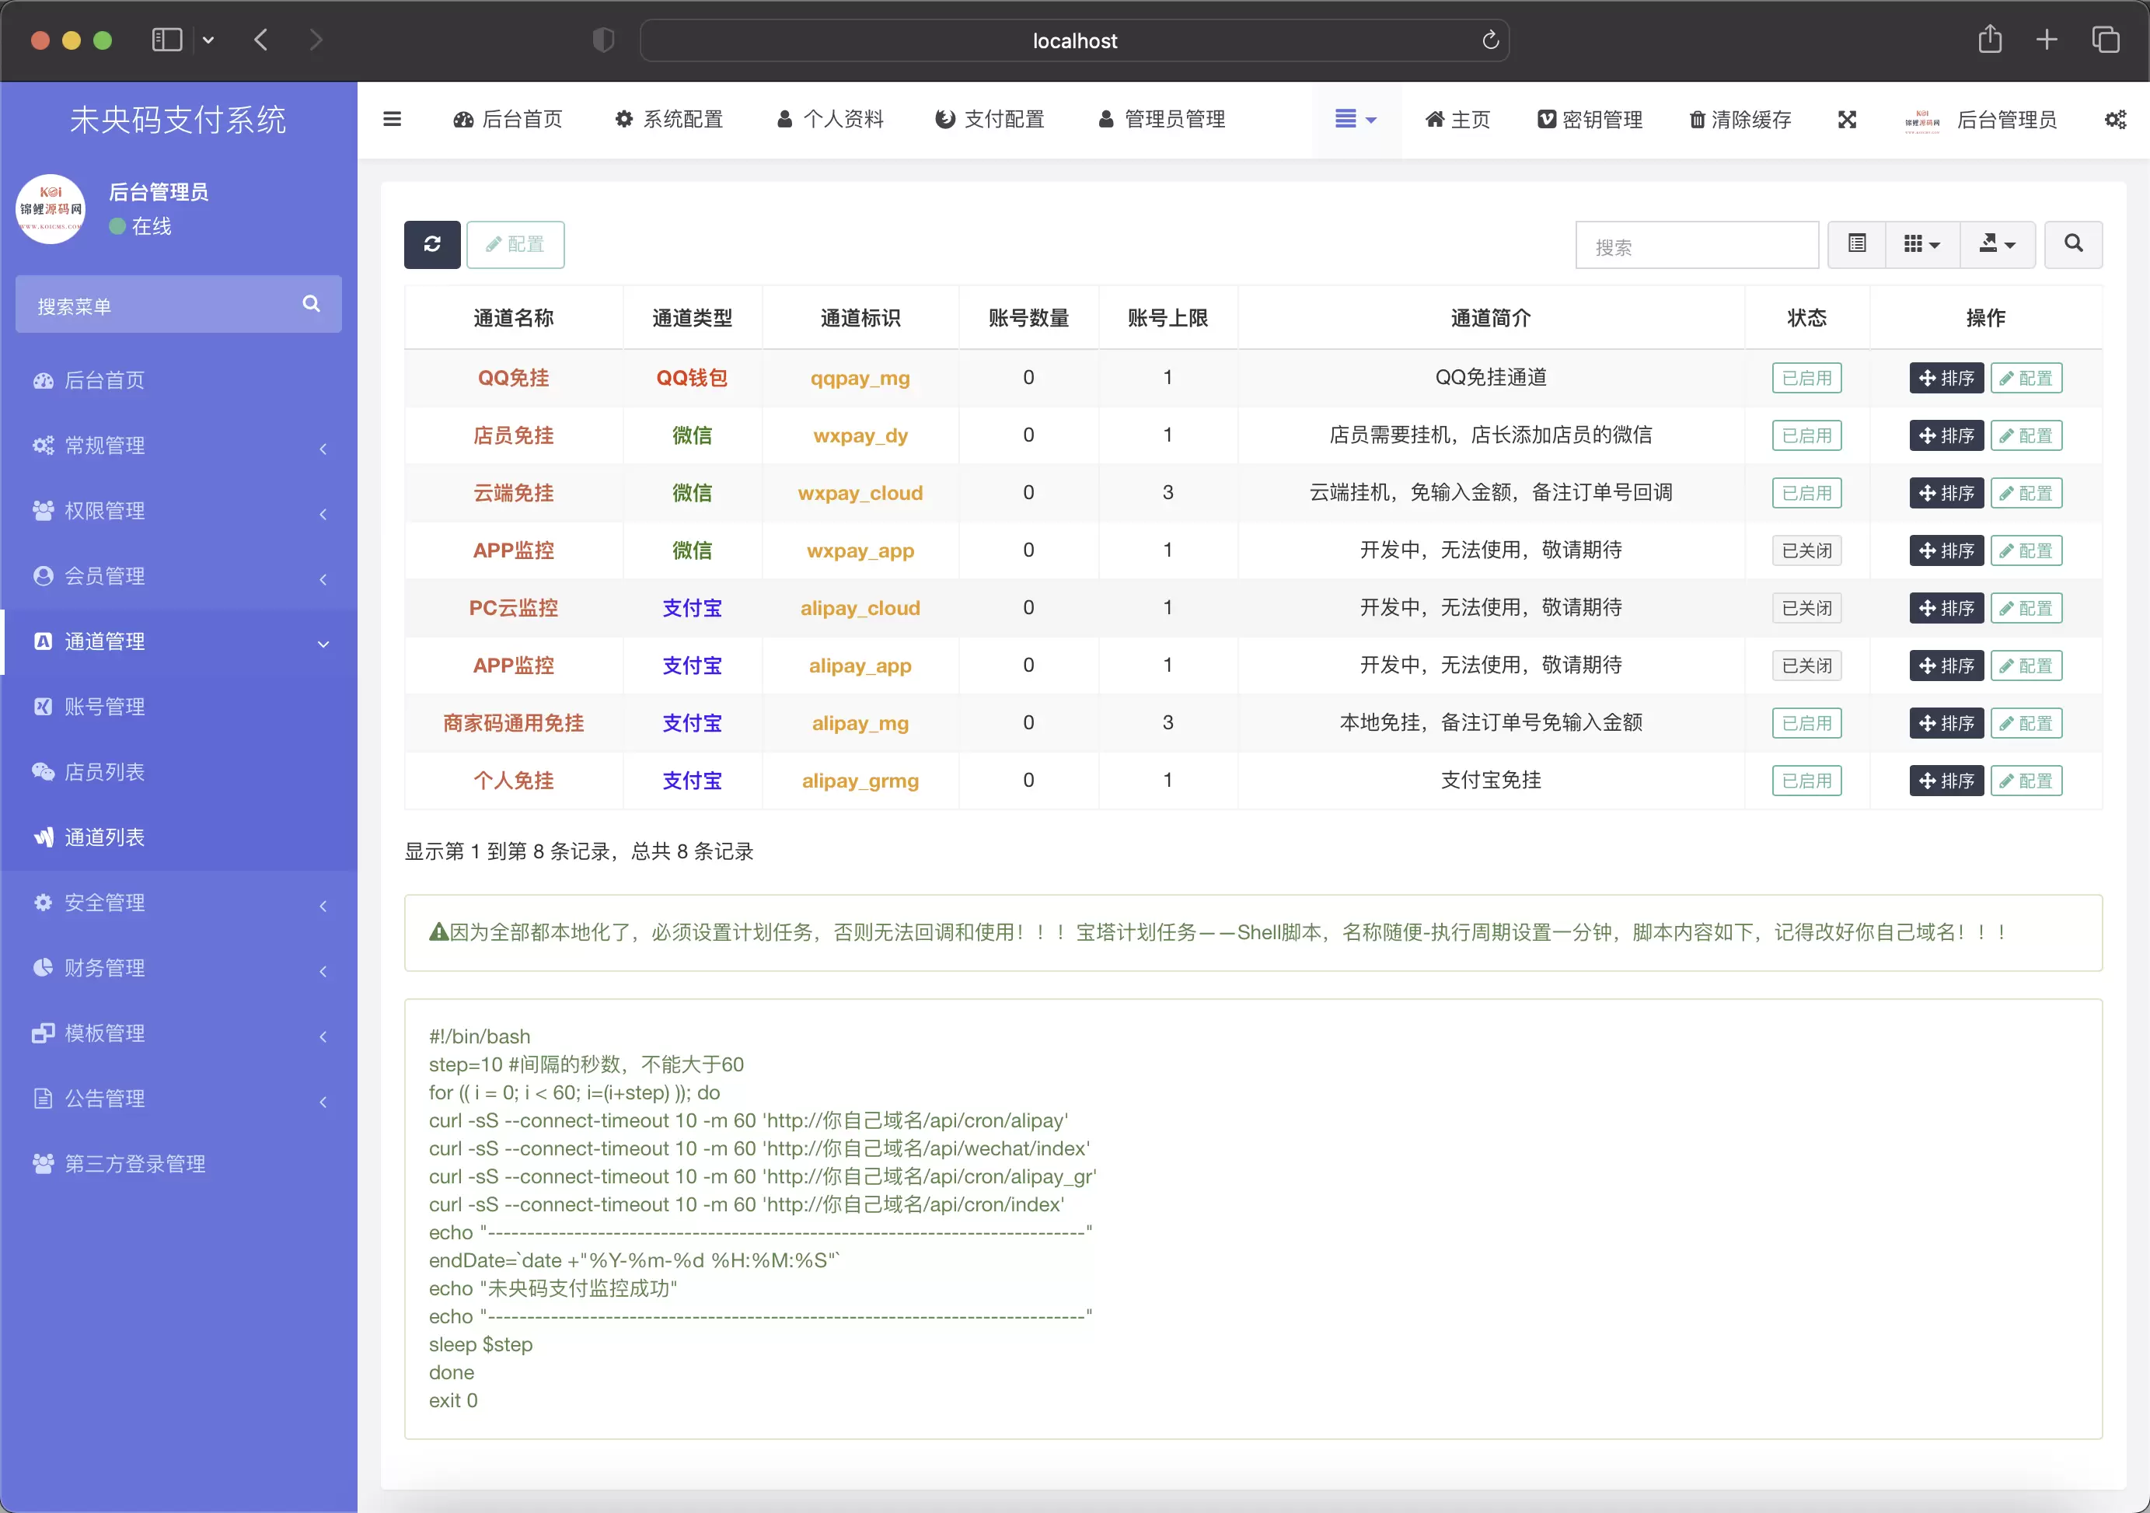Click Safari share icon

coord(1990,40)
